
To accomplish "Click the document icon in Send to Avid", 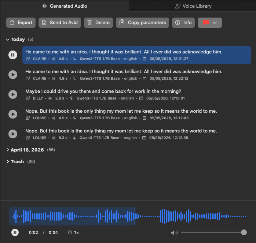I will pos(44,22).
